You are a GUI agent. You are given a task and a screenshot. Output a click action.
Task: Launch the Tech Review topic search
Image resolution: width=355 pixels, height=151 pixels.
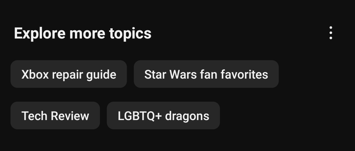[55, 116]
